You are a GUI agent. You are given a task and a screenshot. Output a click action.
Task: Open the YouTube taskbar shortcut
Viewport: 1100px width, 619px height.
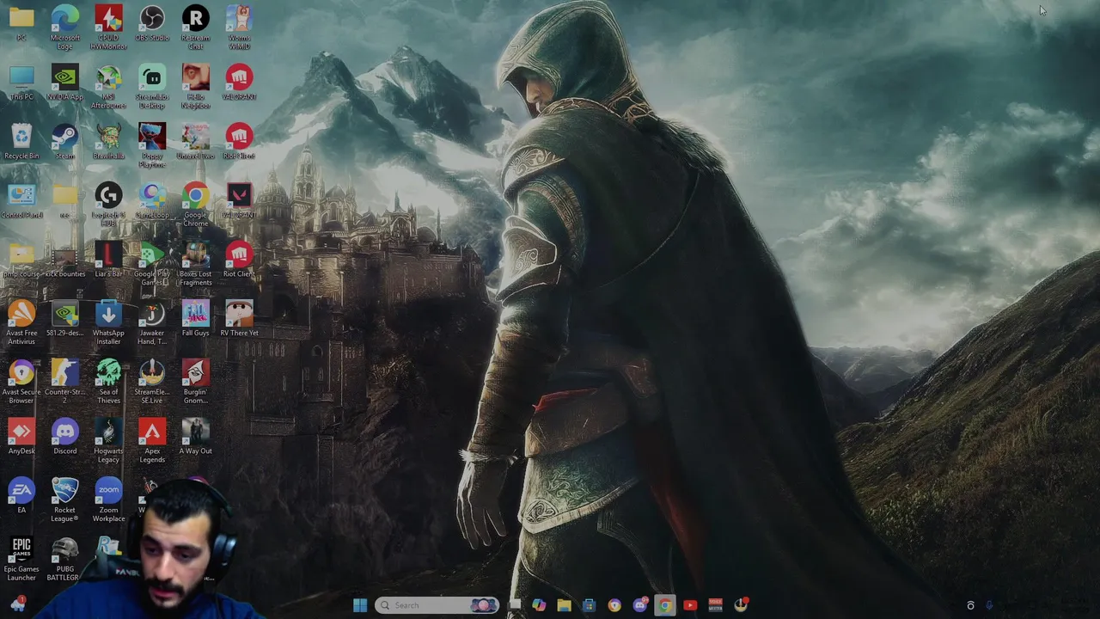point(689,605)
